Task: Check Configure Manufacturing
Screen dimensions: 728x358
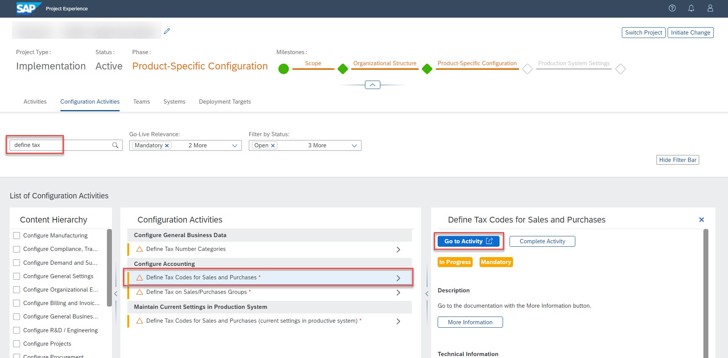Action: tap(17, 236)
